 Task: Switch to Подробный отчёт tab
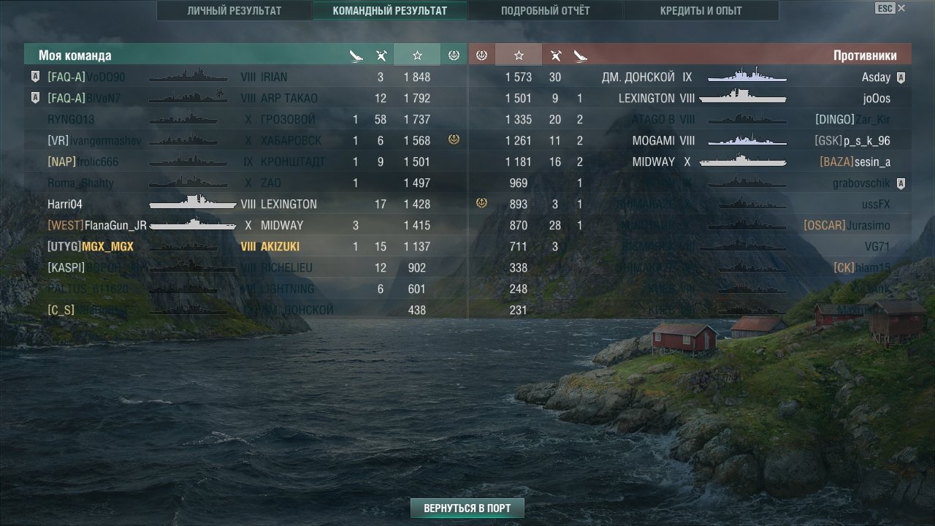pos(546,11)
